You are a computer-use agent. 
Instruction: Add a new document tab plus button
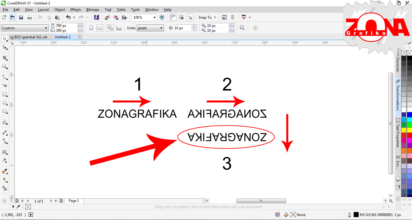click(x=80, y=37)
